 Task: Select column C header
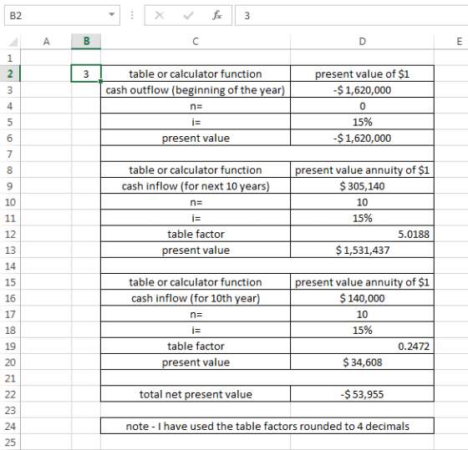click(x=196, y=42)
